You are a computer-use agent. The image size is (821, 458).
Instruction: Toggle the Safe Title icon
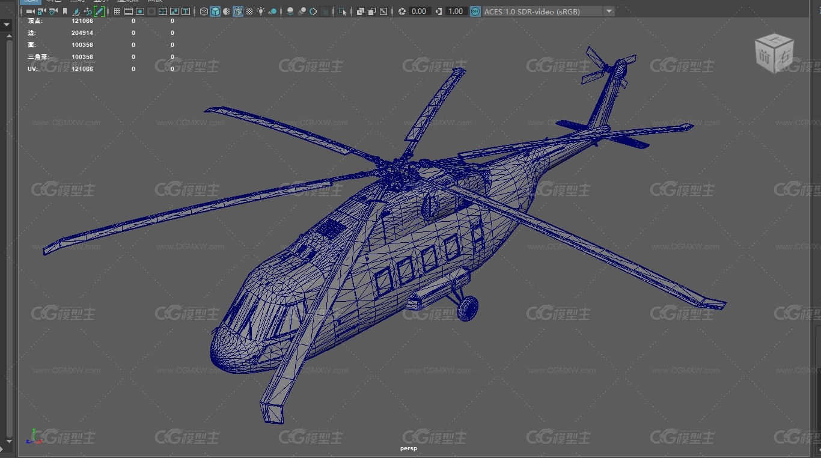pos(186,11)
